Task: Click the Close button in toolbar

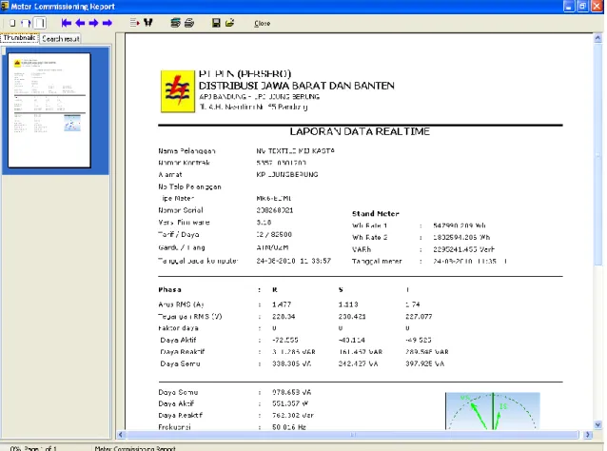Action: [x=262, y=23]
